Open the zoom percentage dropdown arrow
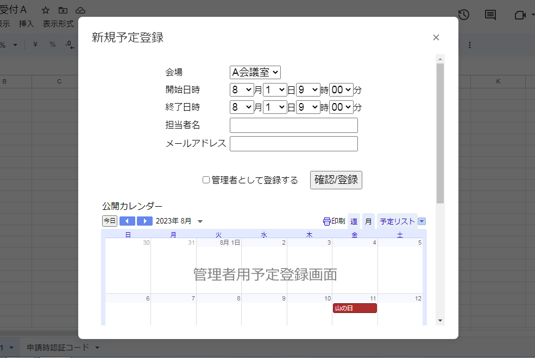This screenshot has height=358, width=535. click(x=15, y=44)
